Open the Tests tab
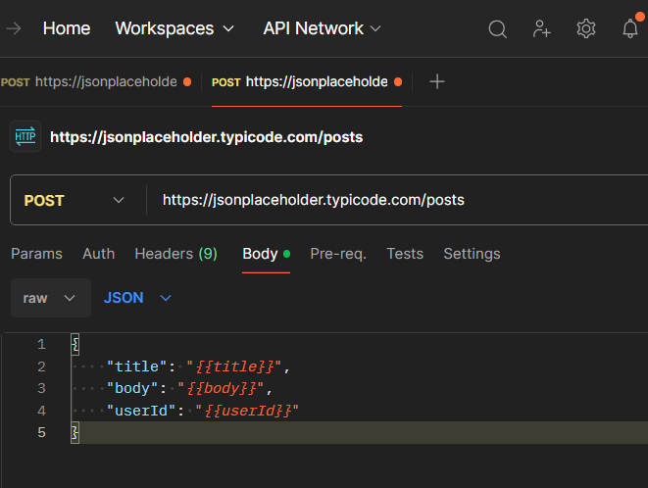Screen dimensions: 648x488 405,254
